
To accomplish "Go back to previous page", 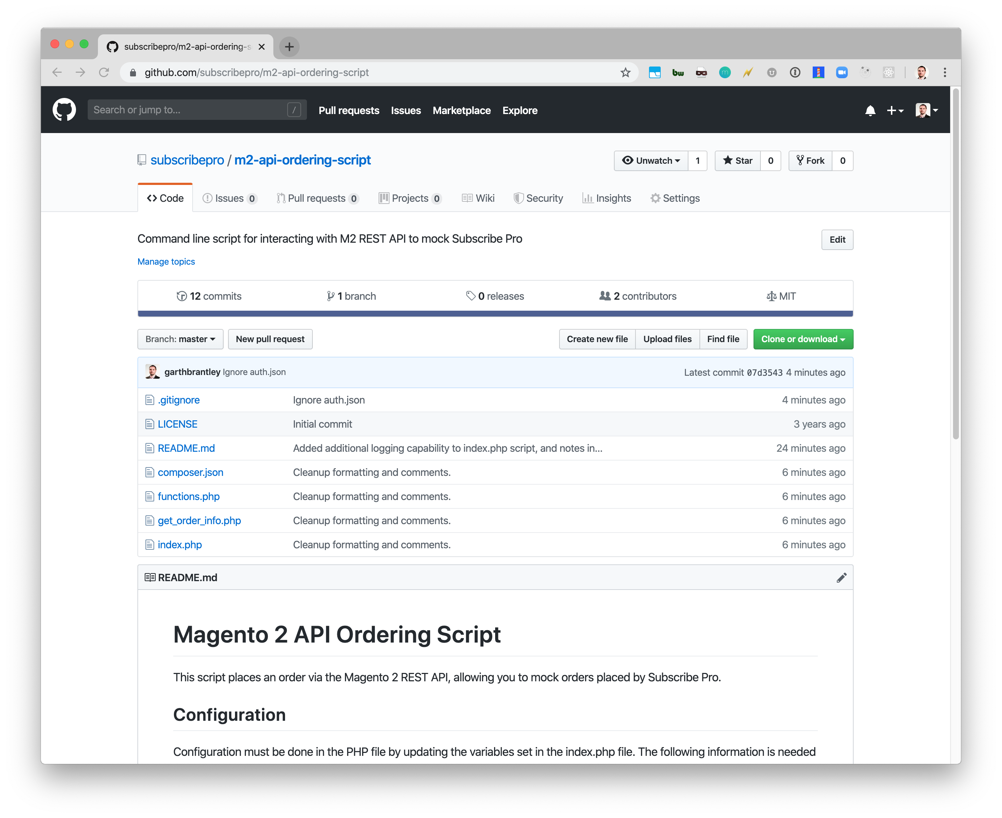I will click(57, 72).
